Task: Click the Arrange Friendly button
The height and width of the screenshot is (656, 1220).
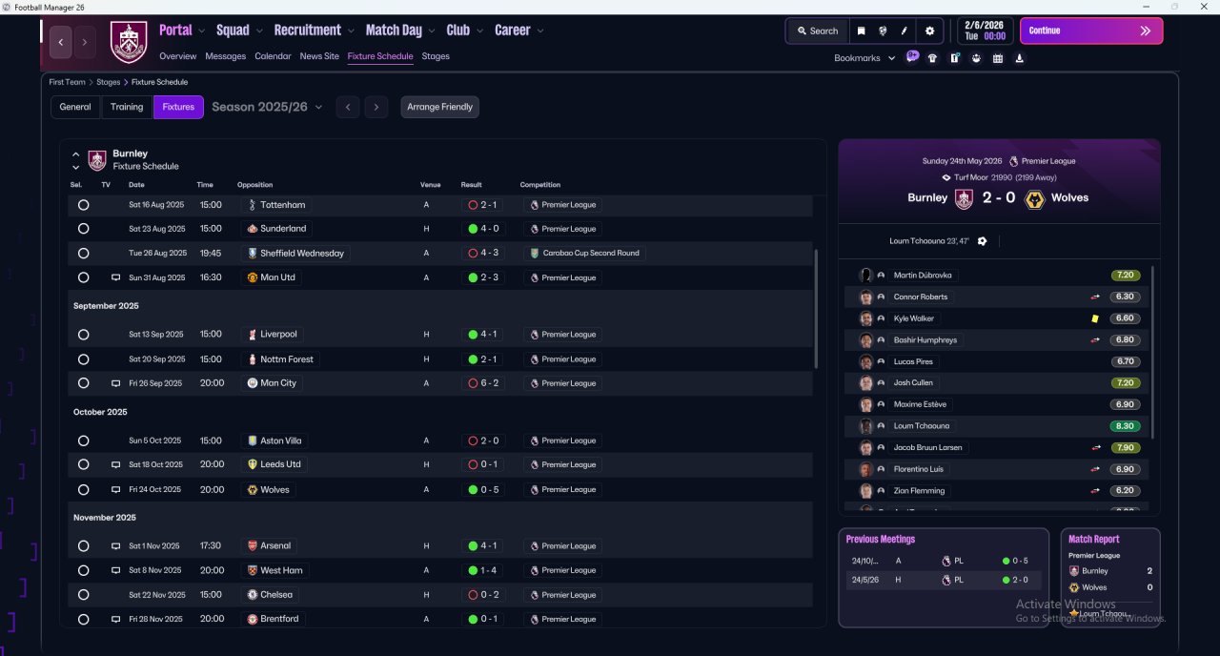Action: (x=439, y=107)
